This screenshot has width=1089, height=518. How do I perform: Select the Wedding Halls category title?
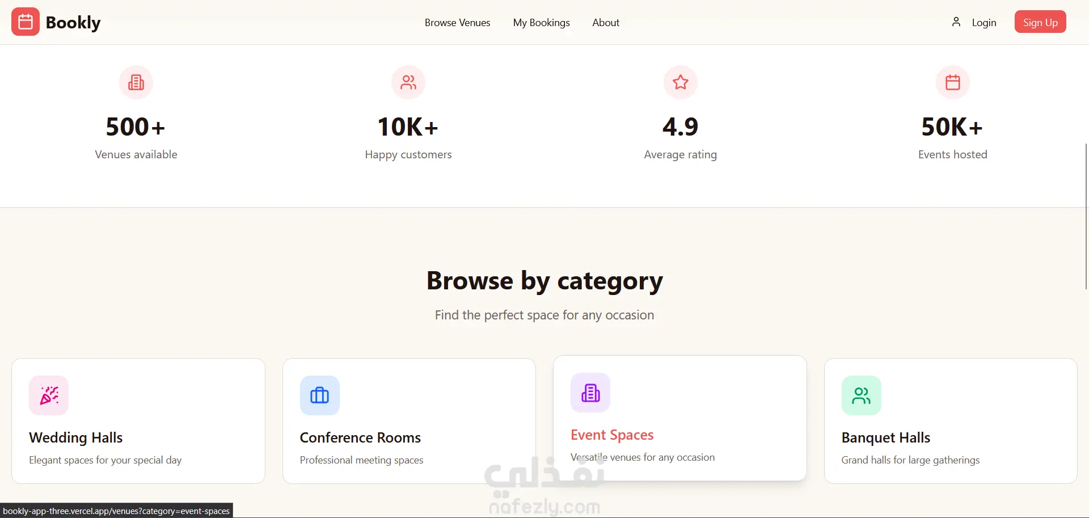pos(76,437)
